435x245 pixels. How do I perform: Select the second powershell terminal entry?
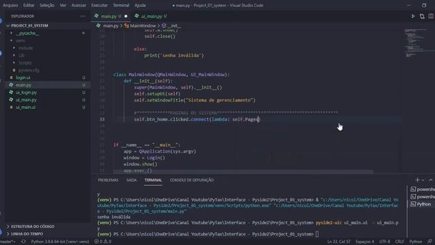[423, 197]
